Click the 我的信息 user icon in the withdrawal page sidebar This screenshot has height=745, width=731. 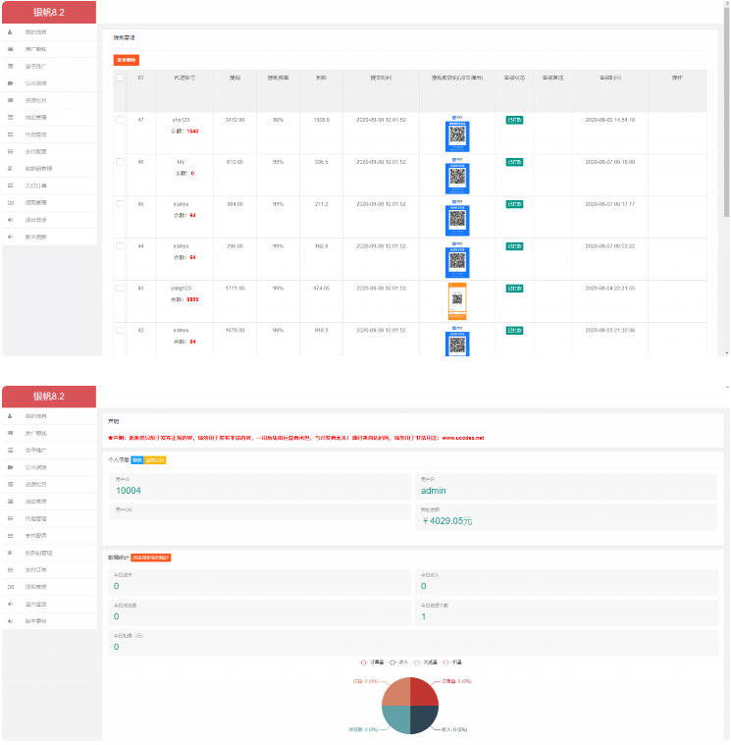(x=11, y=32)
